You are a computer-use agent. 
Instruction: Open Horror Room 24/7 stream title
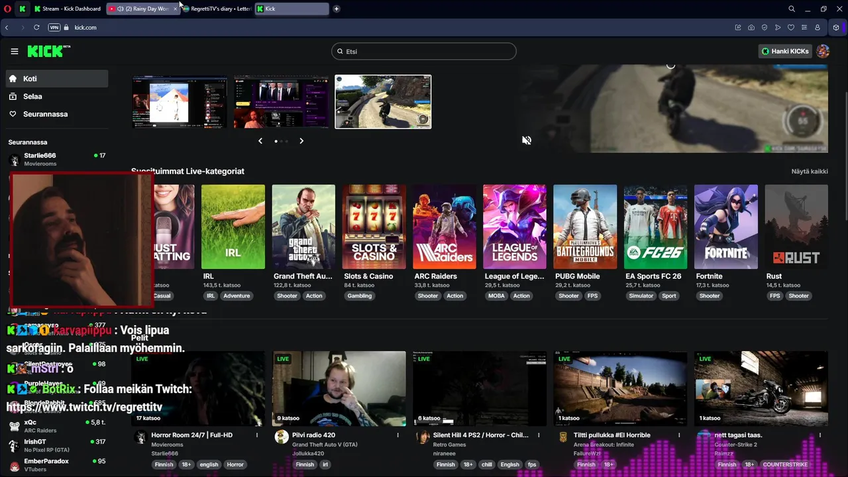click(192, 435)
